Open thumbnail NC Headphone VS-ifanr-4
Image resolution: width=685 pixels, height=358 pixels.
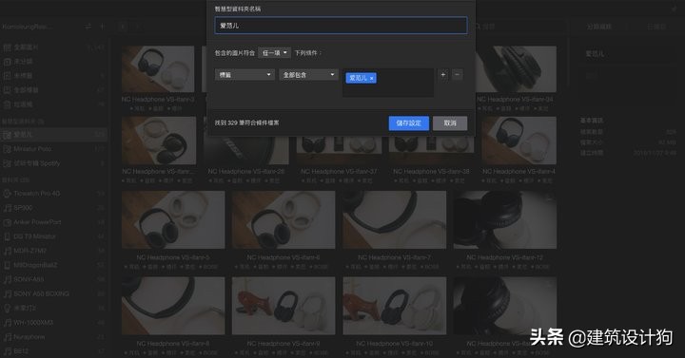(519, 141)
